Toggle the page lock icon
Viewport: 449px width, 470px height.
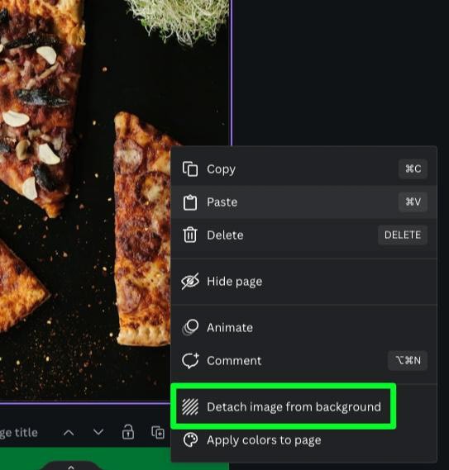(x=128, y=432)
